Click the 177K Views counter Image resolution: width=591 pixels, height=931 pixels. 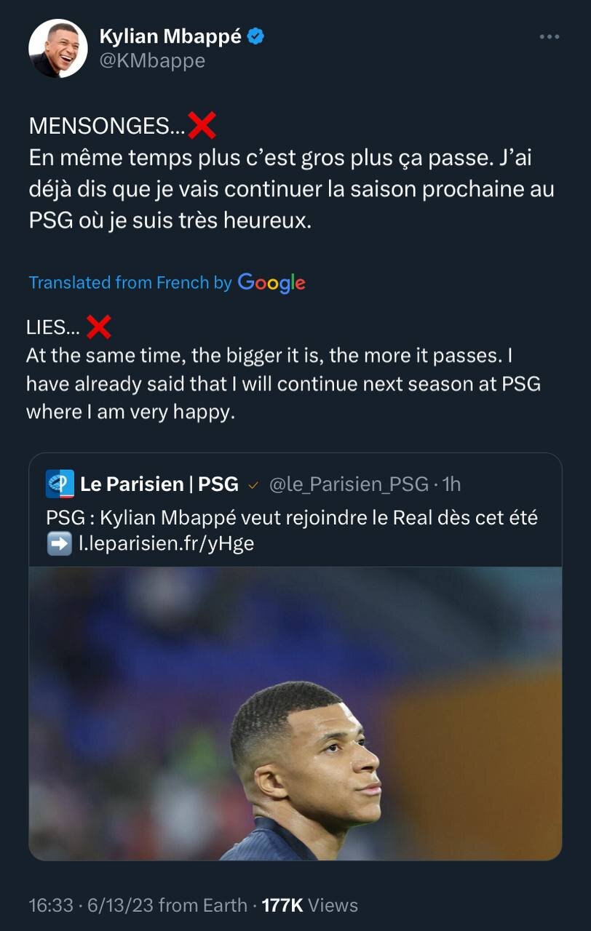[x=309, y=905]
